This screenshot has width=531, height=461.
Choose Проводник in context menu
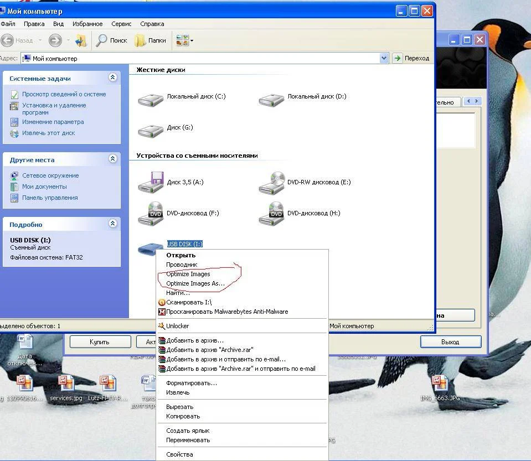click(243, 265)
